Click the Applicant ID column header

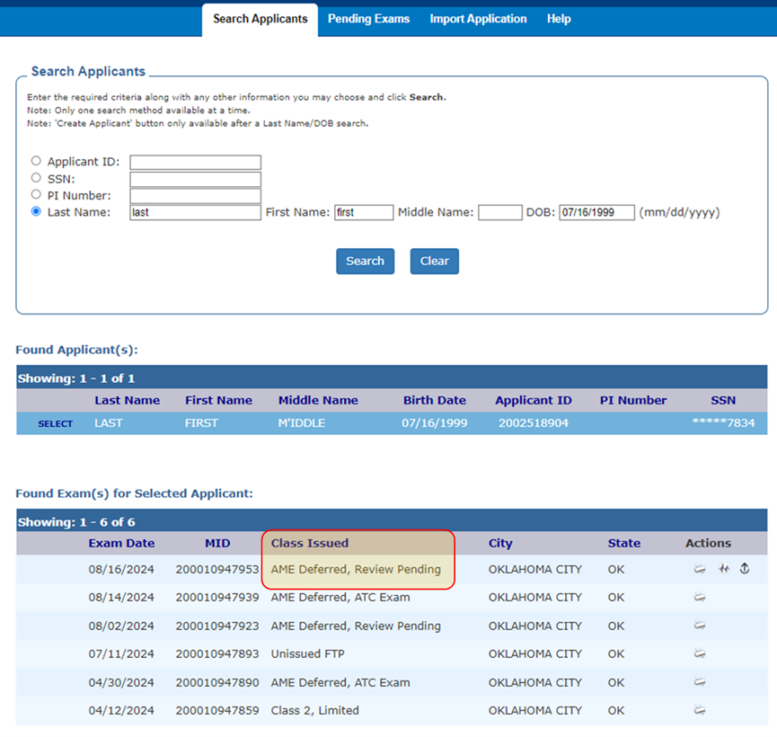coord(534,400)
